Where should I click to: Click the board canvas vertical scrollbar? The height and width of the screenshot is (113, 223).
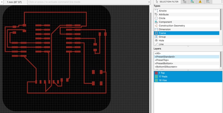tap(151, 62)
